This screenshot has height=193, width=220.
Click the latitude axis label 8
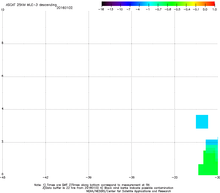click(x=2, y=43)
